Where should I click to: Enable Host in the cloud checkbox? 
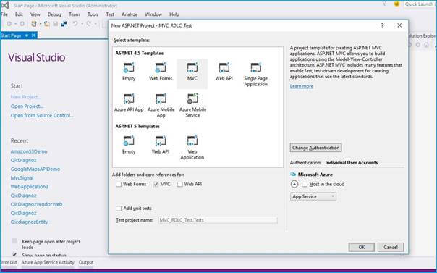pyautogui.click(x=305, y=185)
